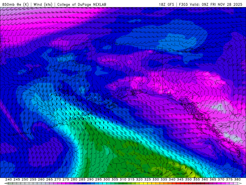This screenshot has width=246, height=185.
Task: Click the 270 value on color scale
Action: (58, 179)
